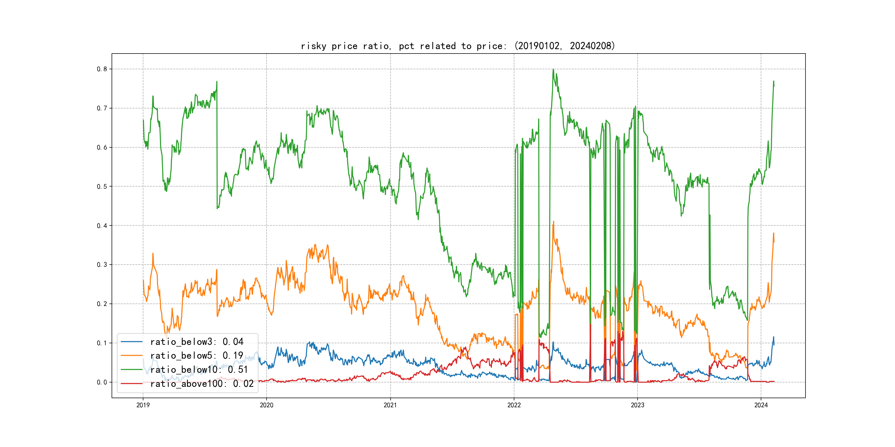
Task: Click the 0.0 y-axis tick label
Action: click(102, 382)
